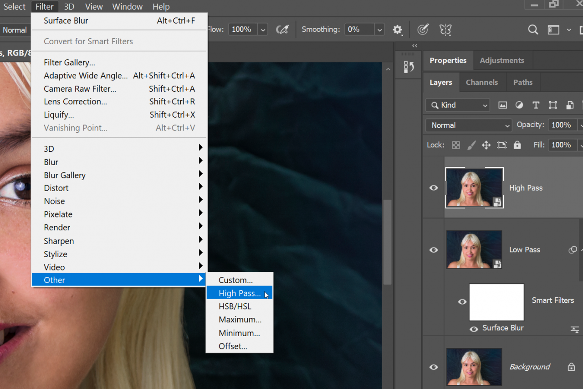Hide the Surface Blur smart filter
583x389 pixels.
coord(474,329)
